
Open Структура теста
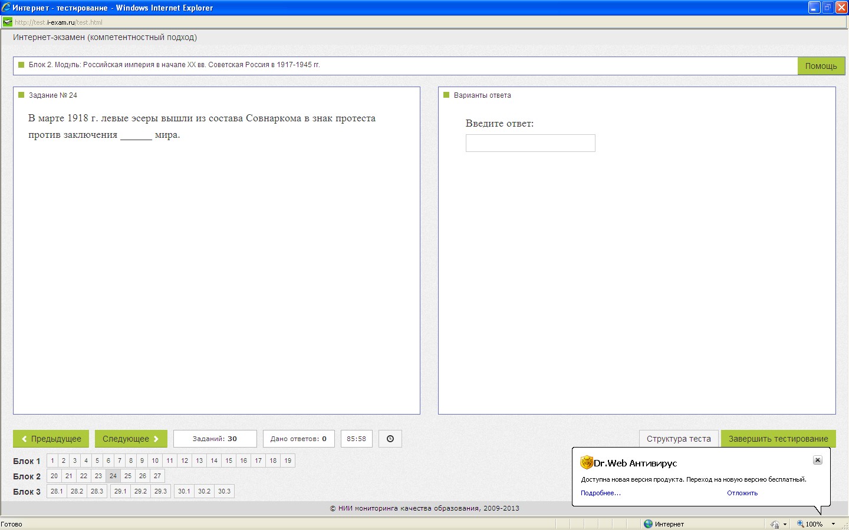(679, 439)
